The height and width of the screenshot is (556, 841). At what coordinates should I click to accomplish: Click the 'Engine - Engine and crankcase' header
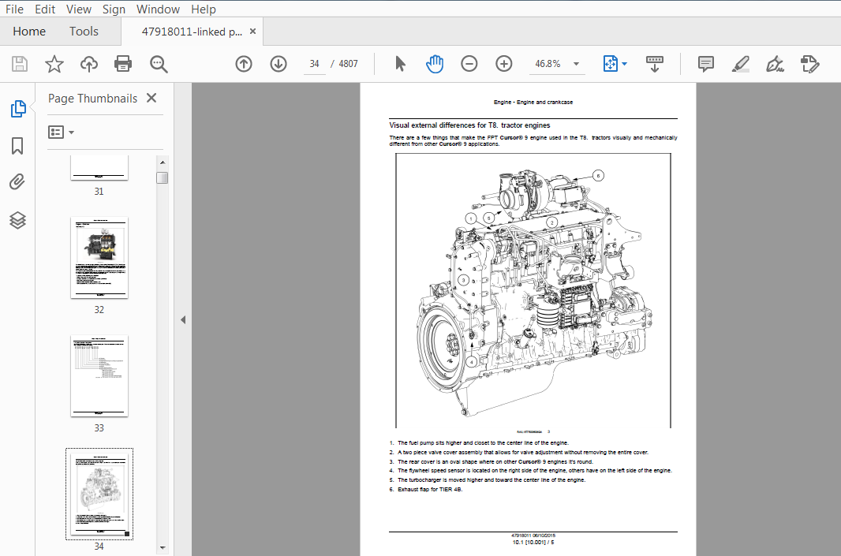(x=533, y=102)
